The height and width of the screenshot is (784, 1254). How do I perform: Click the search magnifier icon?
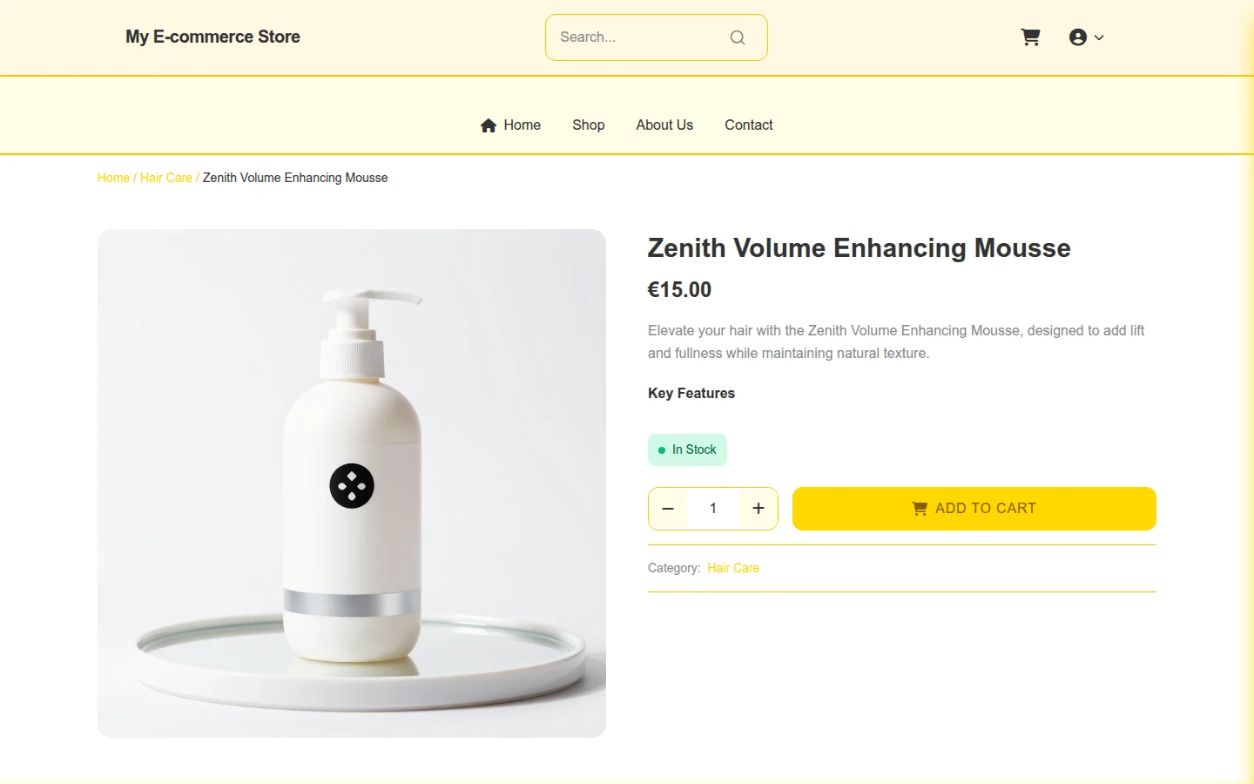[738, 37]
